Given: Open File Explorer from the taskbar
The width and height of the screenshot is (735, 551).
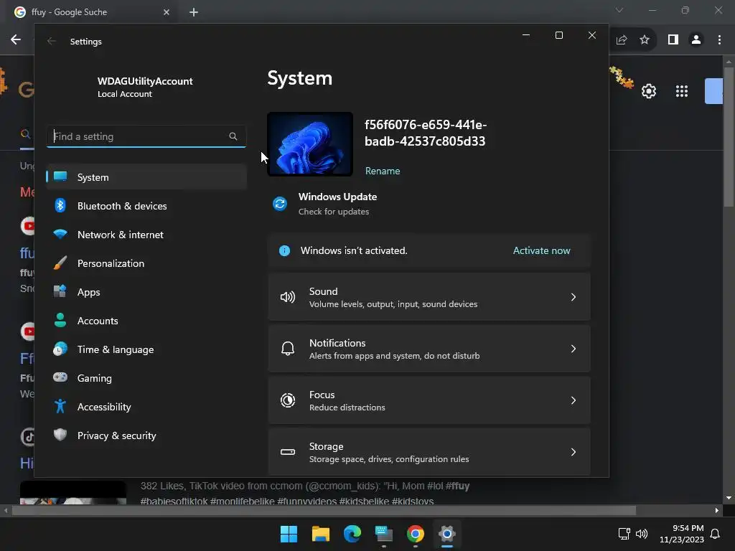Looking at the screenshot, I should [321, 534].
